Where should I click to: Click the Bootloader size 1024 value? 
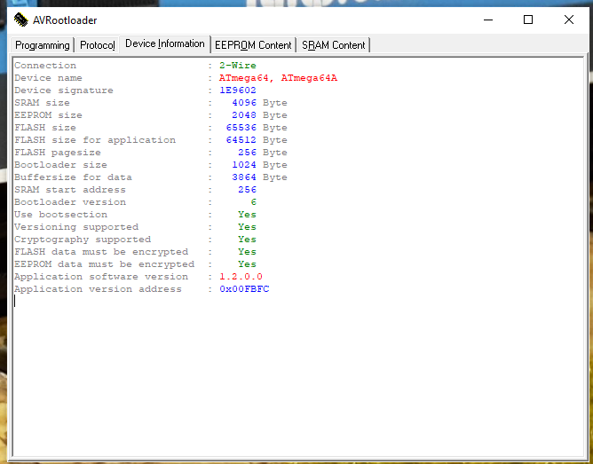[x=244, y=165]
